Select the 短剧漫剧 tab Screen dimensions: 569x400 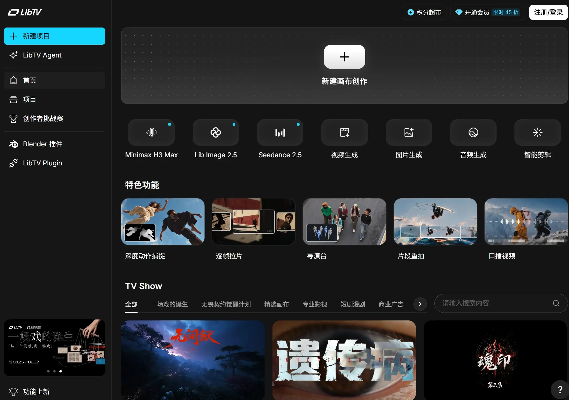(353, 304)
